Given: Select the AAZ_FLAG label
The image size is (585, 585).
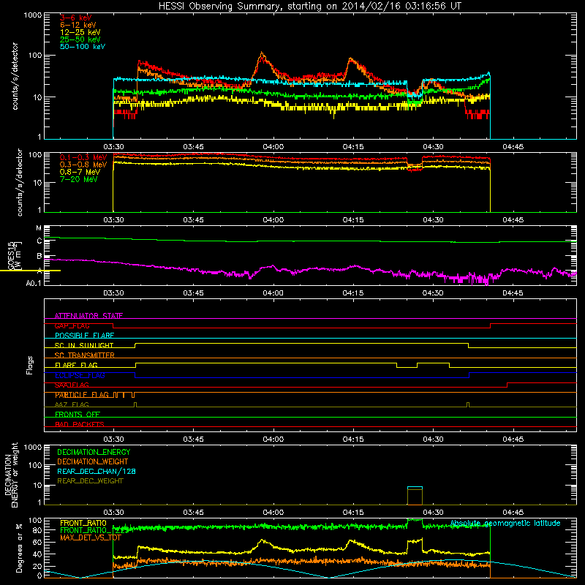Looking at the screenshot, I should pos(72,404).
